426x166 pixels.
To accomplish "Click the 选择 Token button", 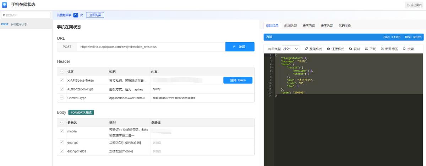I will 237,81.
